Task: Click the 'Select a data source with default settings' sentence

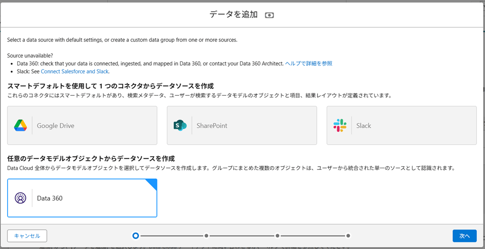Action: point(122,40)
